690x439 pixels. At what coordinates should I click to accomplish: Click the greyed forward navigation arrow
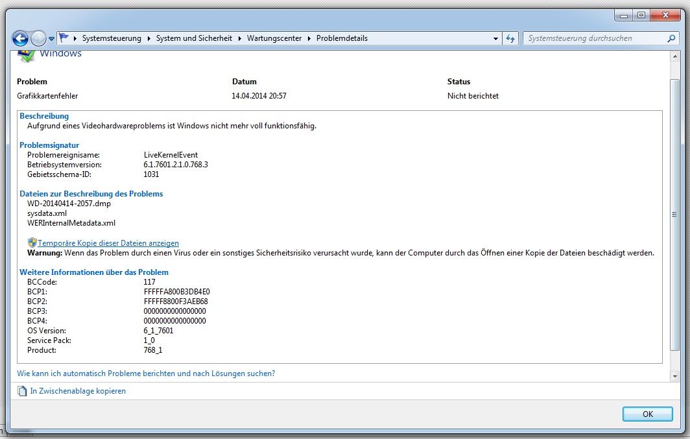[x=39, y=38]
